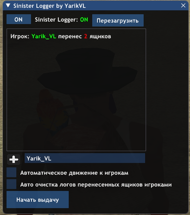This screenshot has height=215, width=190.
Task: Add player with the plus icon
Action: (14, 159)
